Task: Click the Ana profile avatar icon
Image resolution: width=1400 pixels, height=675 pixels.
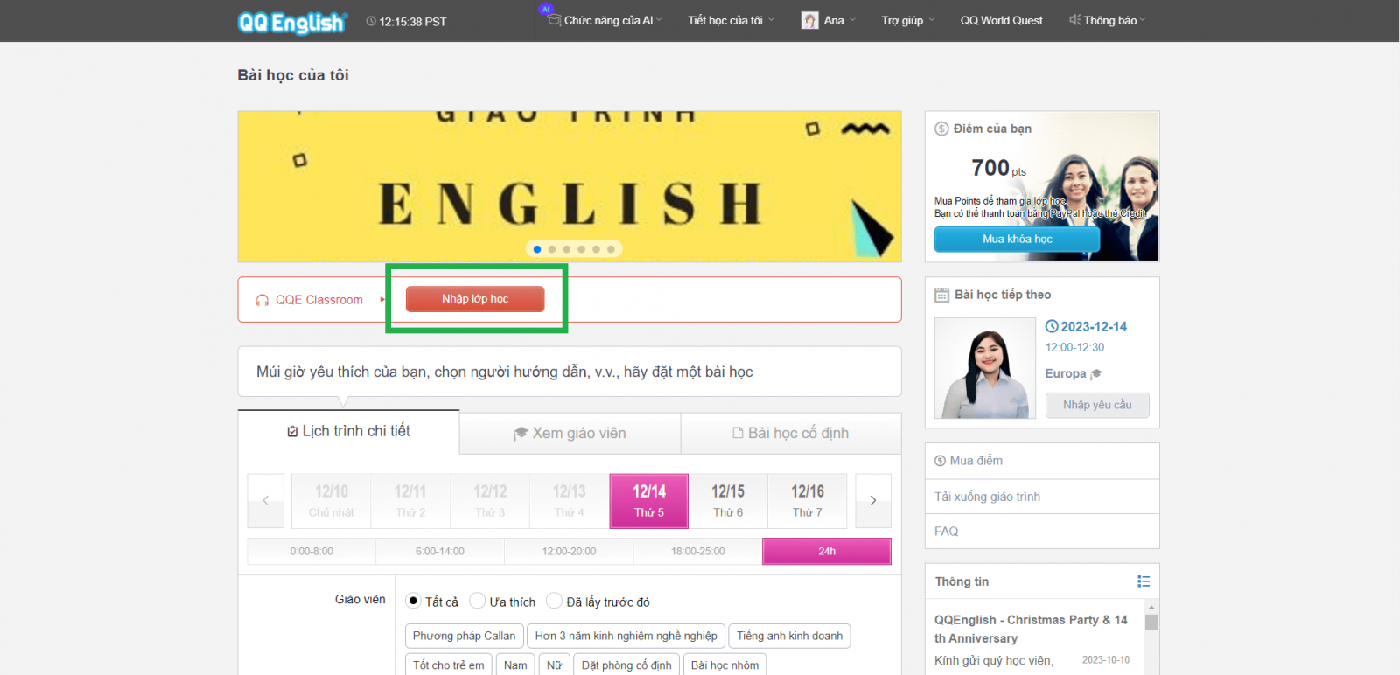Action: 809,20
